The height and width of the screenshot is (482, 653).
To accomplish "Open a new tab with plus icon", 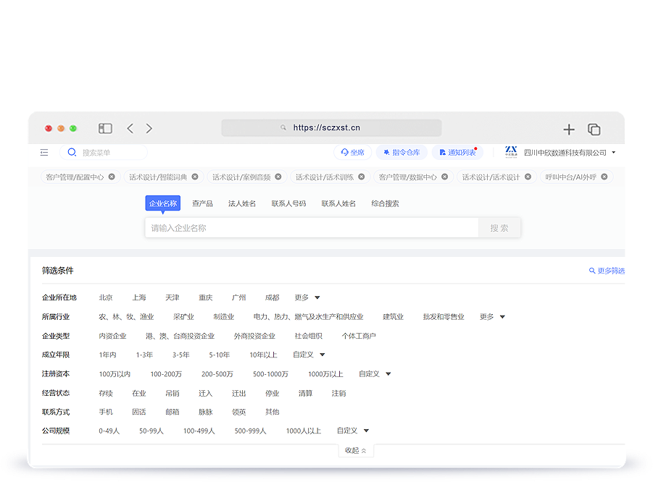I will pos(569,129).
